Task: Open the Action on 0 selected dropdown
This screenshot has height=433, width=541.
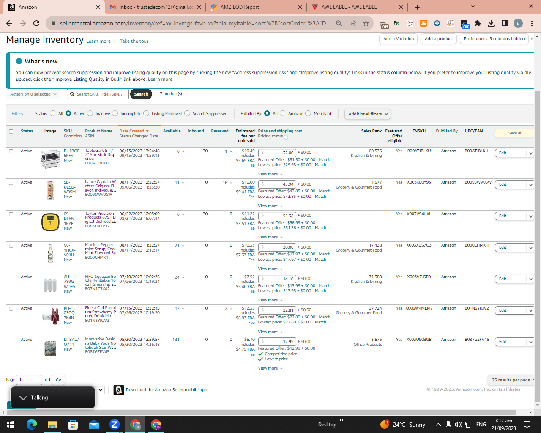Action: click(x=33, y=94)
